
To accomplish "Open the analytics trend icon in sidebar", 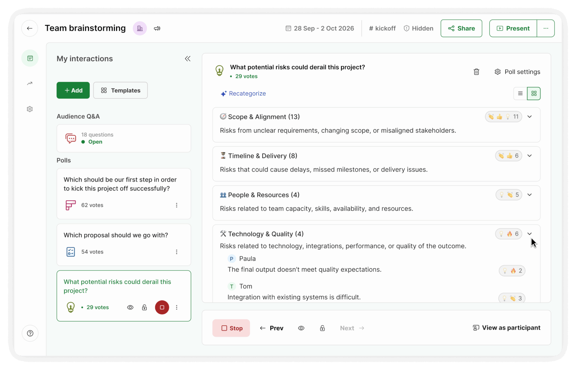I will 30,83.
